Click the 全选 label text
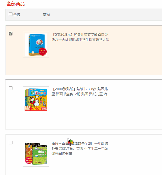 pyautogui.click(x=17, y=15)
